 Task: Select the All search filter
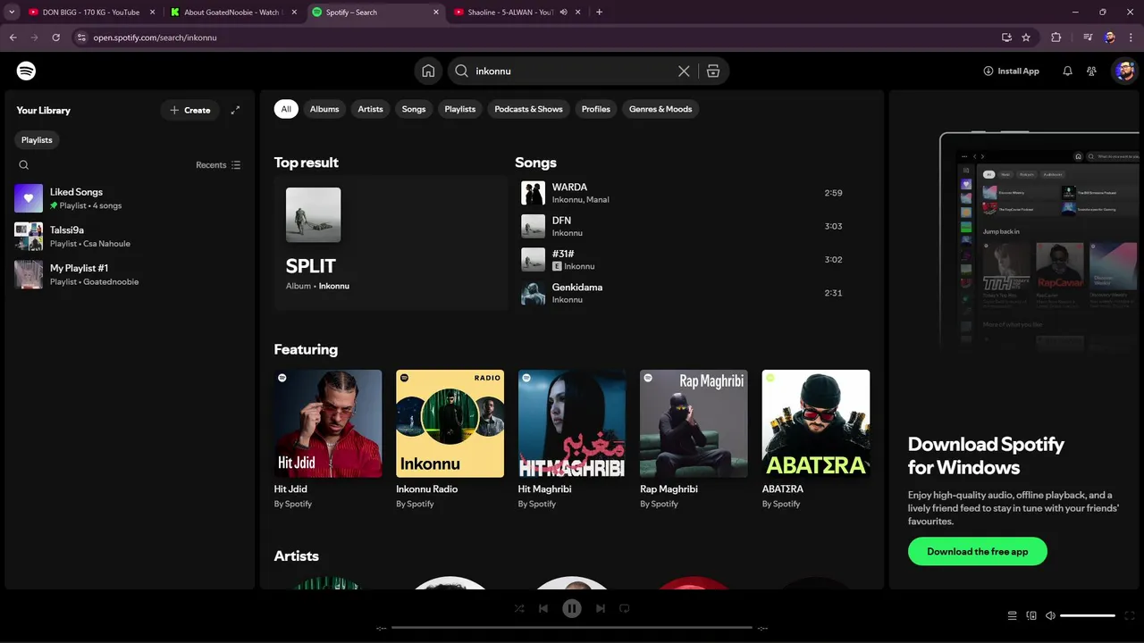(286, 109)
